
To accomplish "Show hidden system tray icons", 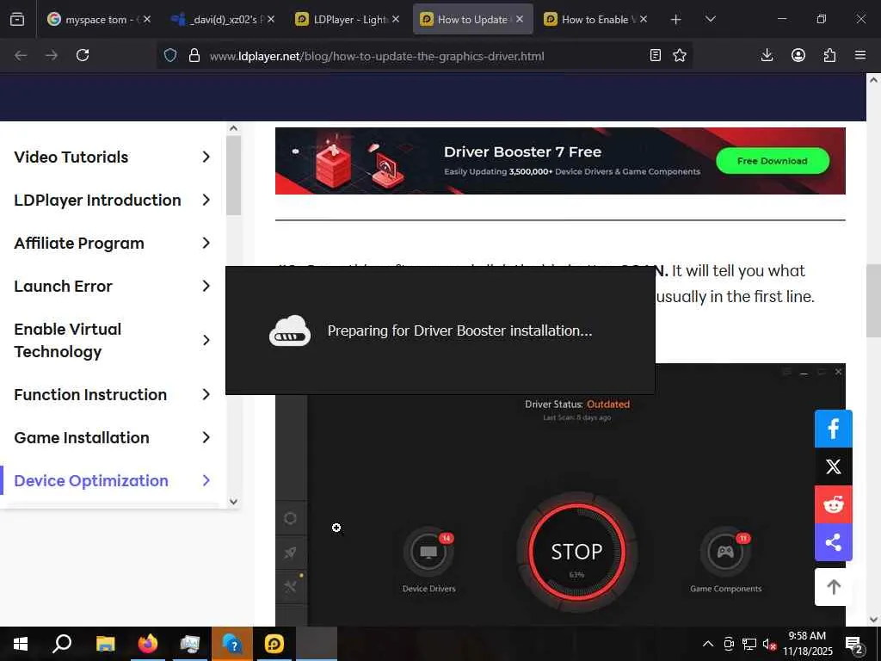I will point(708,644).
